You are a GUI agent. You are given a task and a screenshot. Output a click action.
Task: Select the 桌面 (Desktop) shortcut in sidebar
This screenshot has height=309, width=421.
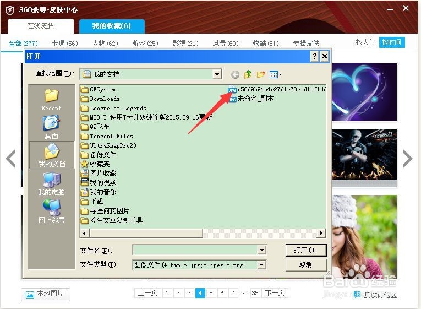point(51,127)
